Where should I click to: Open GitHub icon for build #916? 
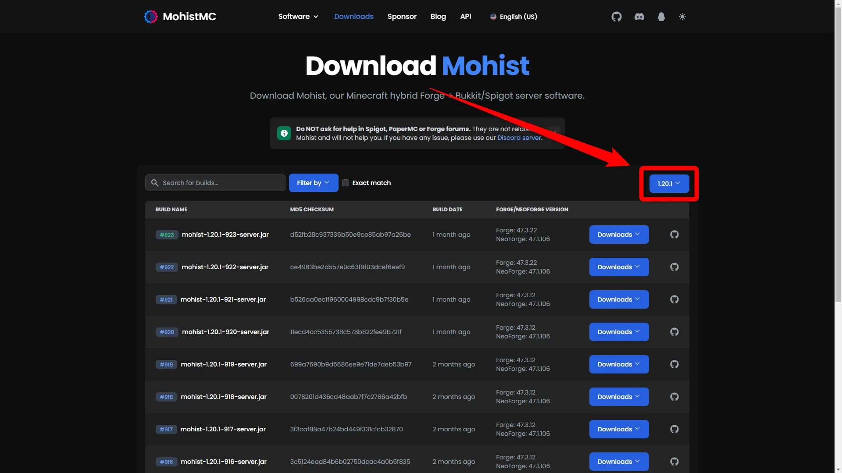click(x=674, y=462)
